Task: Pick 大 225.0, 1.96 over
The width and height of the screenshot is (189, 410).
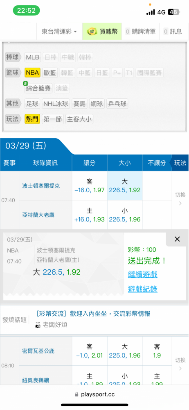Action: point(125,351)
